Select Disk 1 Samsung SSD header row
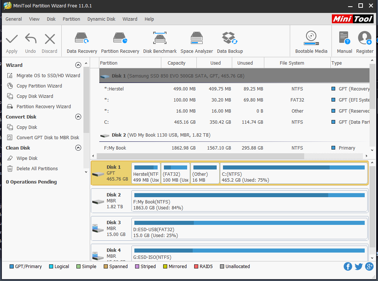 click(234, 76)
